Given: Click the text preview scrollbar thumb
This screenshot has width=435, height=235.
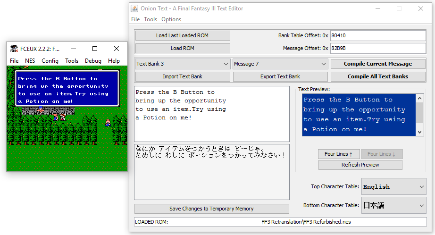Looking at the screenshot, I should [x=419, y=113].
